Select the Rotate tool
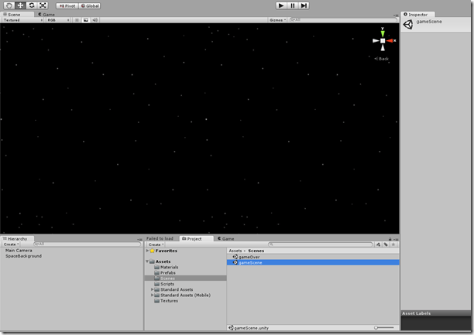 click(x=32, y=5)
